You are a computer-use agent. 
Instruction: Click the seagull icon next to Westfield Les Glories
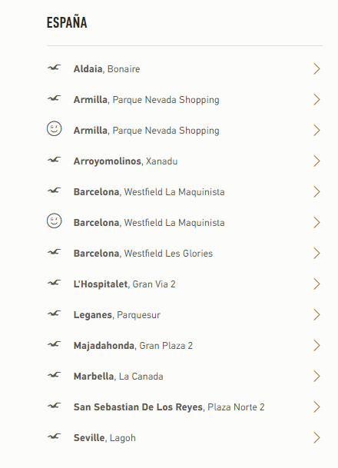(54, 252)
